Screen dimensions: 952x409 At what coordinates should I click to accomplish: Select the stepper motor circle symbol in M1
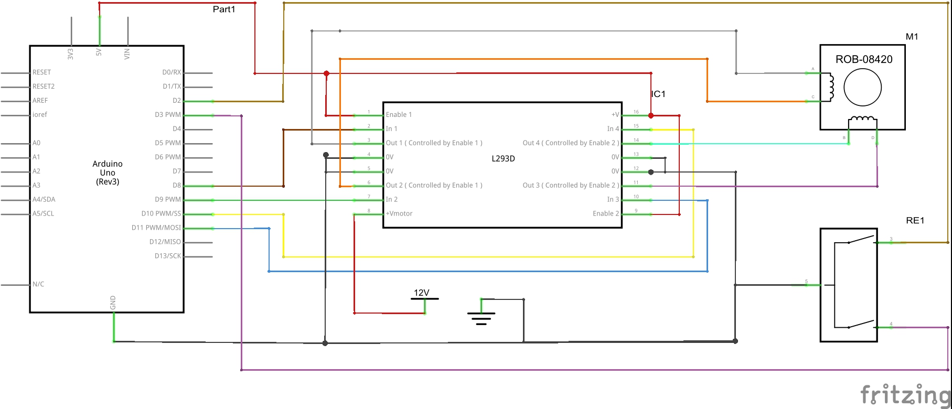coord(862,88)
